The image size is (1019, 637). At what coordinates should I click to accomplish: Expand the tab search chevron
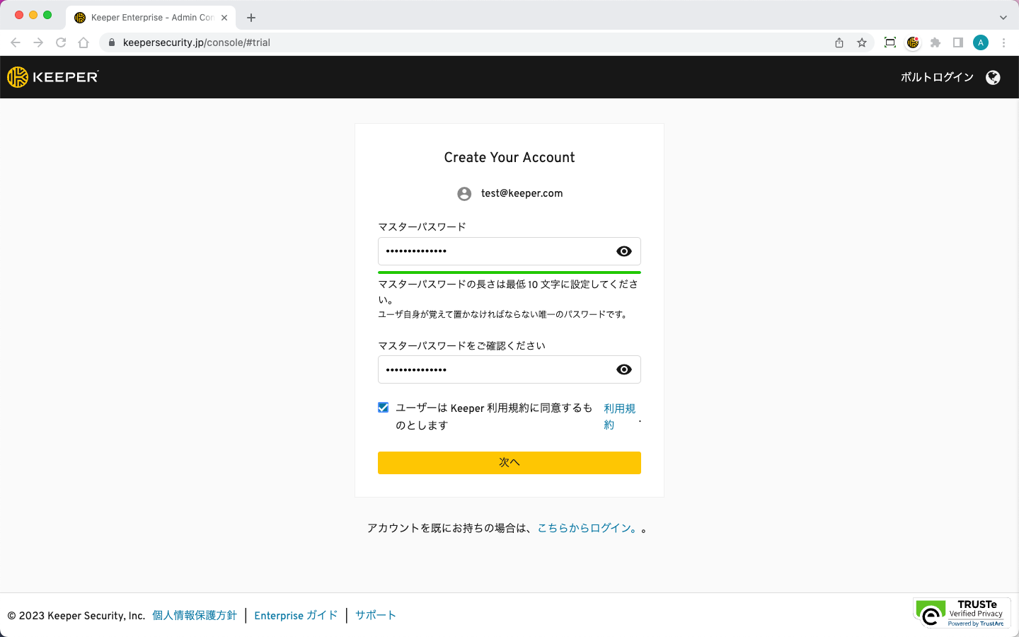pos(1003,17)
